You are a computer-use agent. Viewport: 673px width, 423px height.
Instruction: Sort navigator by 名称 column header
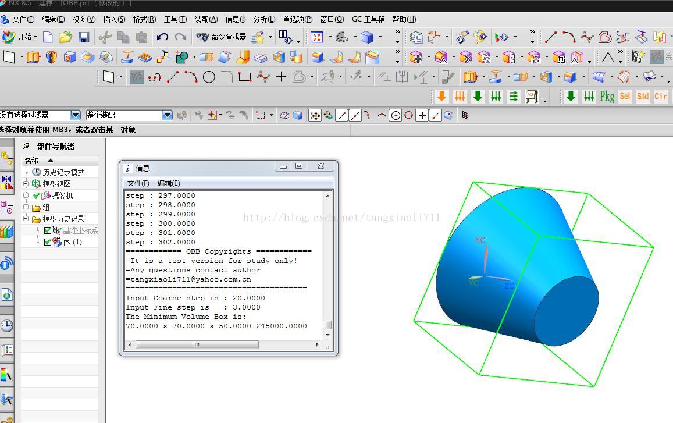(x=60, y=161)
